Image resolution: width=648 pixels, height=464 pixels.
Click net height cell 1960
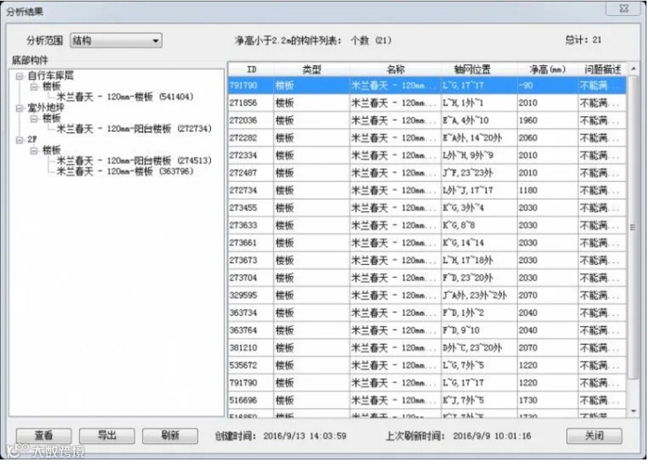pos(548,121)
